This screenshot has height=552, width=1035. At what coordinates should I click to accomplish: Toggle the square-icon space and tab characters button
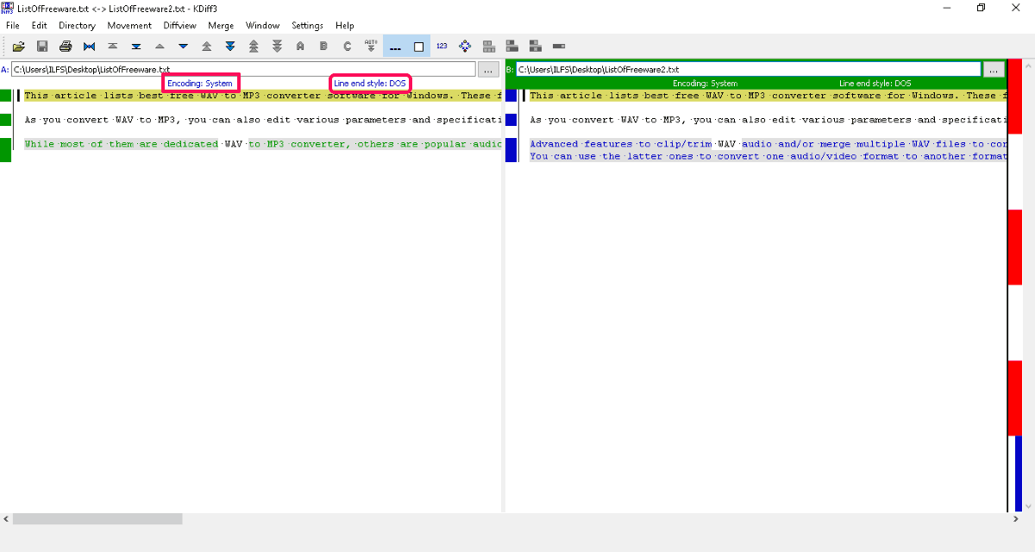click(418, 47)
